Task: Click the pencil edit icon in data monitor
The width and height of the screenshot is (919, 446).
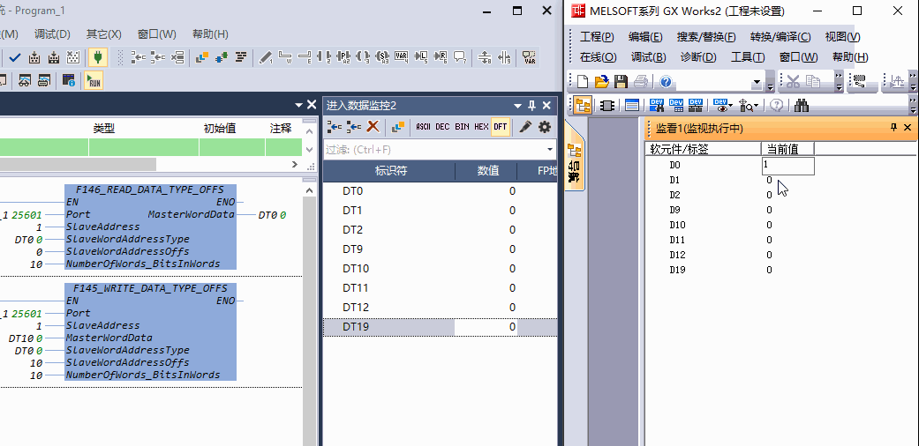Action: [x=525, y=127]
